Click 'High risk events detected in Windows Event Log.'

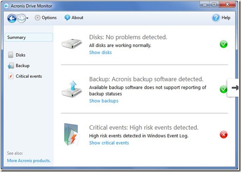pyautogui.click(x=139, y=136)
